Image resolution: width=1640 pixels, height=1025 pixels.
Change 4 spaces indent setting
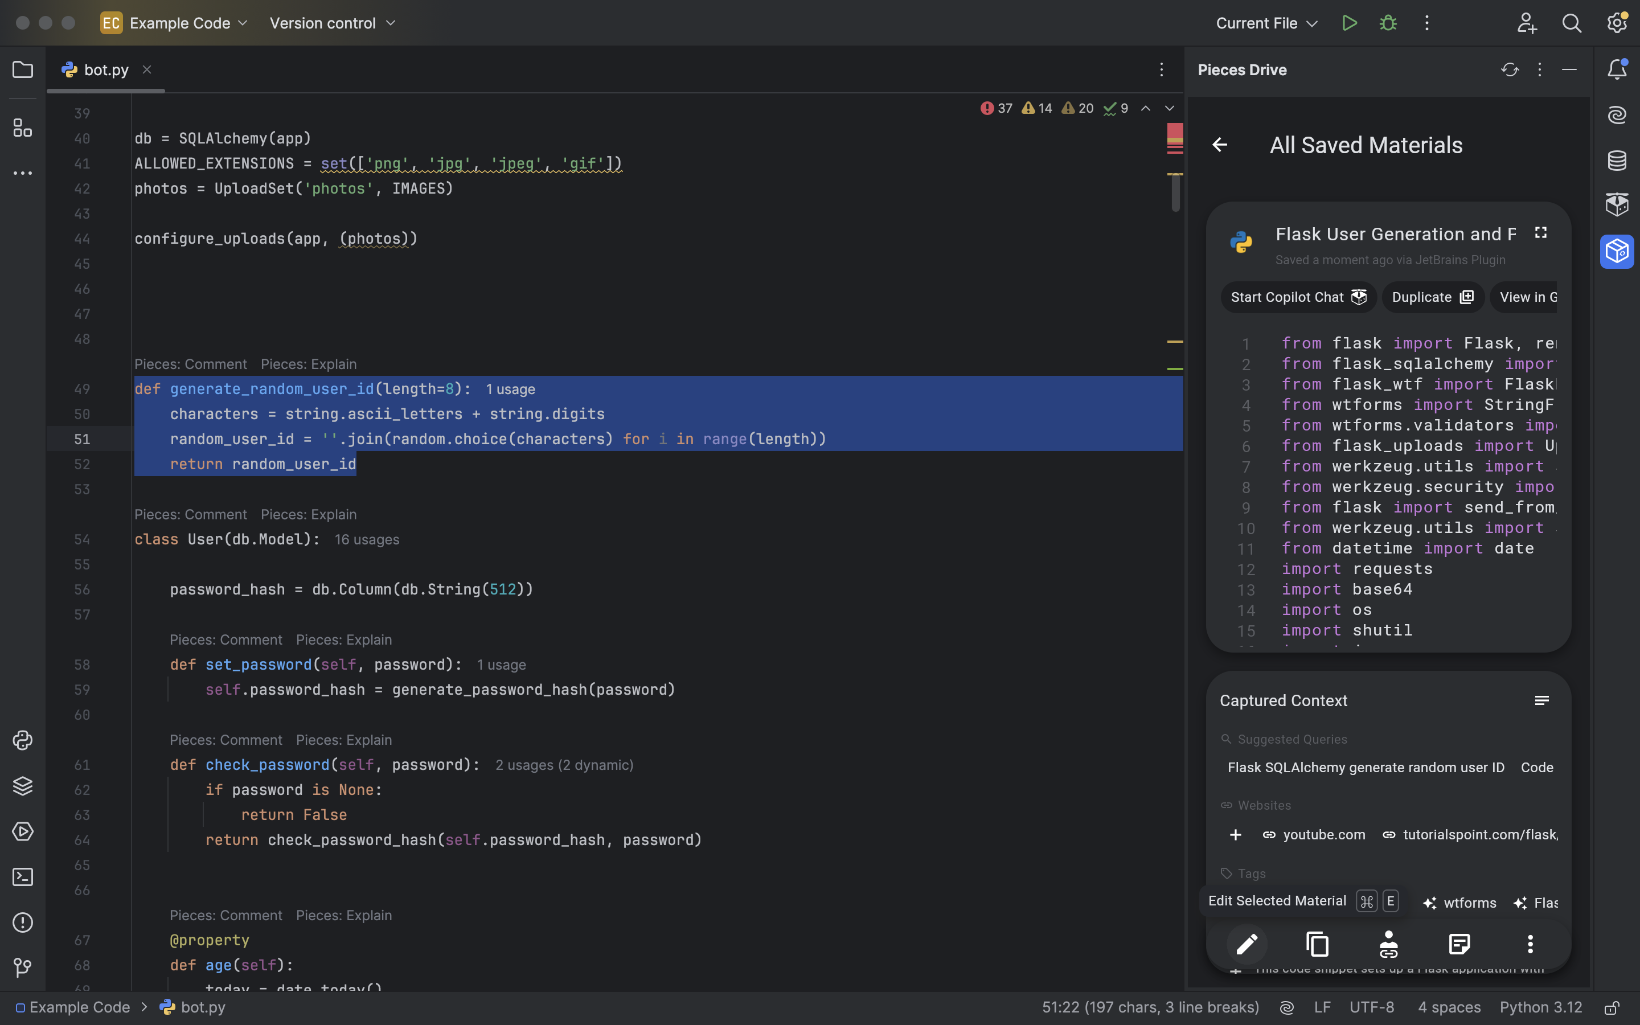pos(1449,1007)
